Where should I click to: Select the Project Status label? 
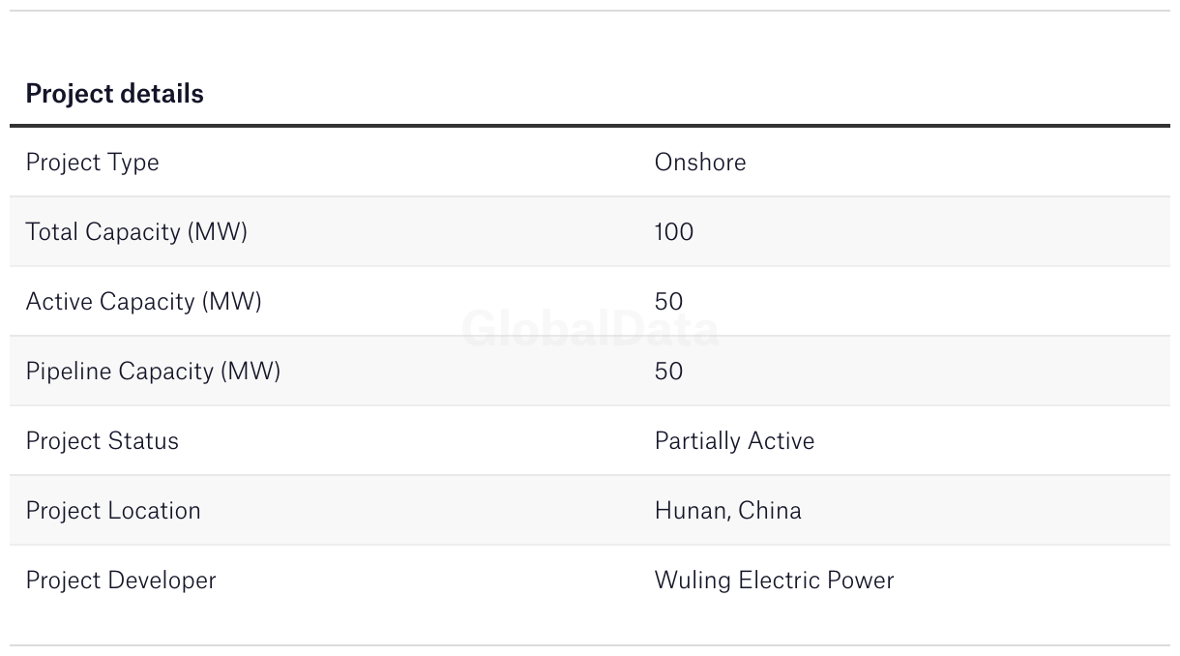102,441
